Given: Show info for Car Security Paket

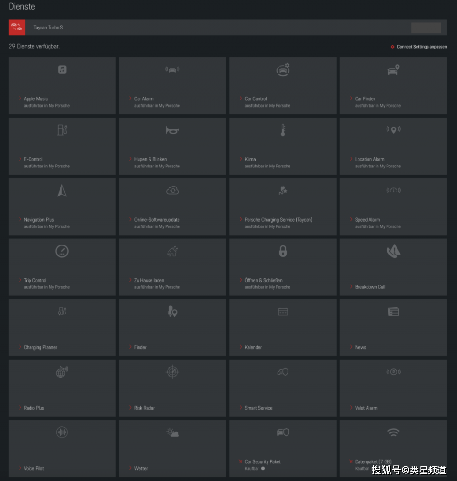Looking at the screenshot, I should pyautogui.click(x=263, y=469).
